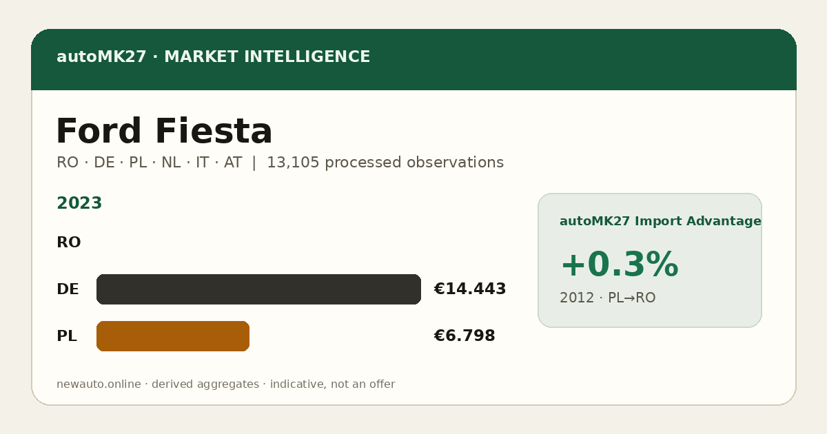
Task: Open the newauto.online footer link
Action: (99, 384)
